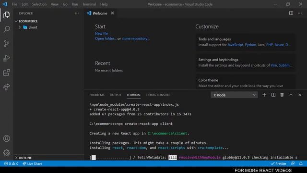Click the 'Settings and keybindings' heading
307x173 pixels.
tap(218, 60)
